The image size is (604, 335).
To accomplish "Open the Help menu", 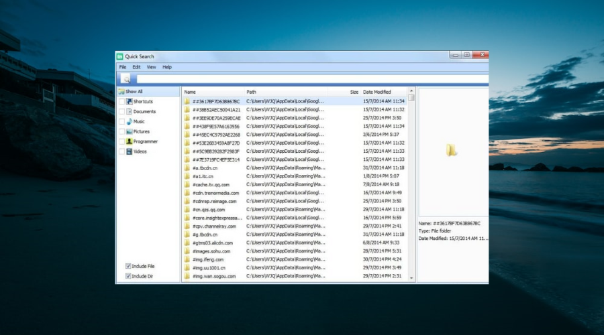I will [167, 67].
